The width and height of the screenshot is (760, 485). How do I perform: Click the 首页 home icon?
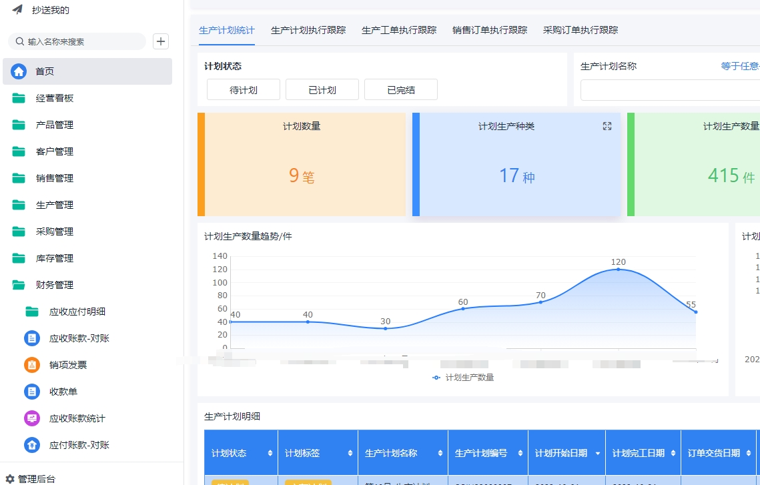19,71
